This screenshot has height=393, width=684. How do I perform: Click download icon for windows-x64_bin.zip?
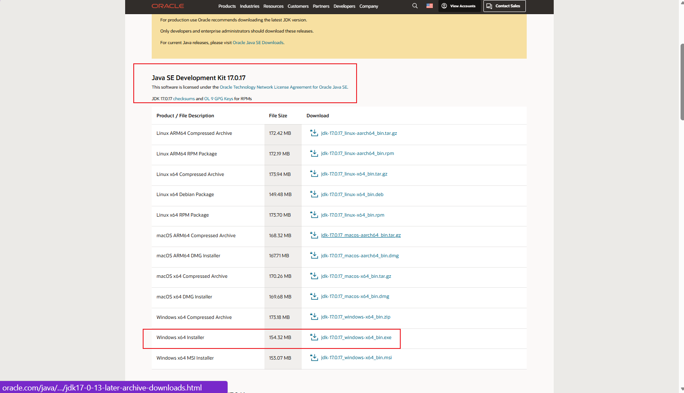(314, 317)
